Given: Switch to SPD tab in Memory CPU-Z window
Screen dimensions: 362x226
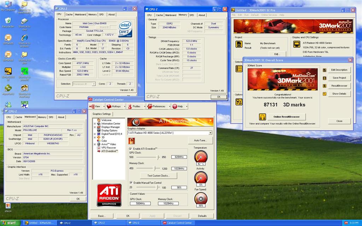Looking at the screenshot, I should pyautogui.click(x=192, y=15).
